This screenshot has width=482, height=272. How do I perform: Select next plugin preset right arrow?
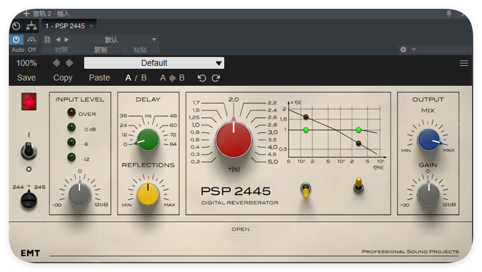coord(69,63)
